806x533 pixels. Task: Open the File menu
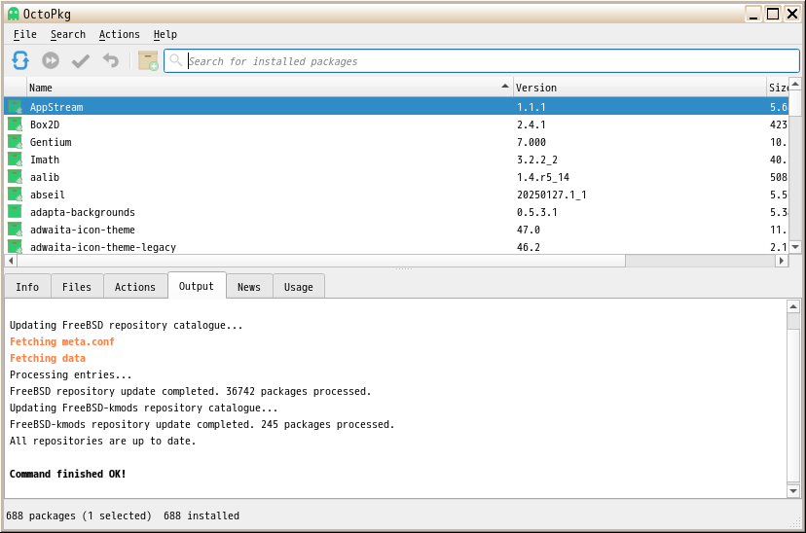click(x=24, y=34)
